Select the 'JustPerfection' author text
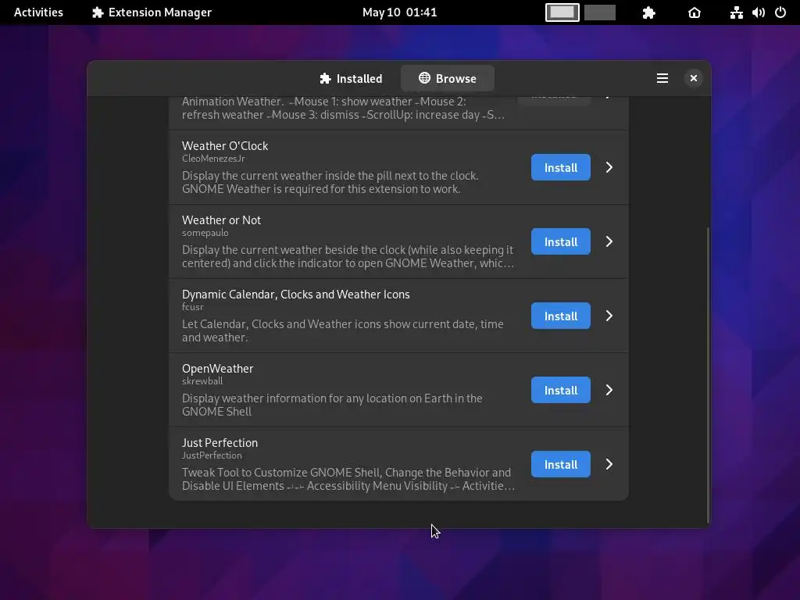The height and width of the screenshot is (600, 800). click(x=212, y=455)
